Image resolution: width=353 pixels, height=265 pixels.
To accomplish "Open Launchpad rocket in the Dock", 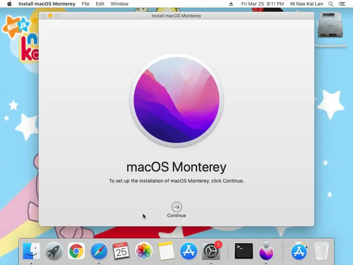I will (54, 251).
